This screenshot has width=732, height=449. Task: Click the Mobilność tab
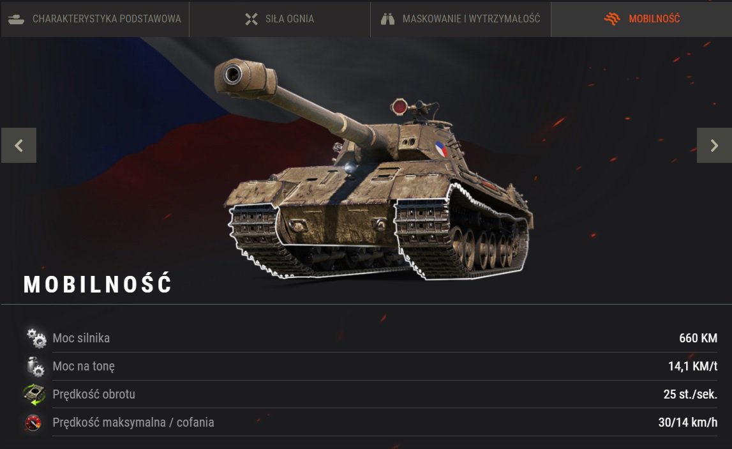point(641,19)
